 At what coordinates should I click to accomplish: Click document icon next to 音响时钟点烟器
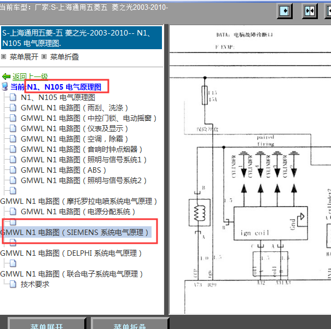pyautogui.click(x=13, y=149)
